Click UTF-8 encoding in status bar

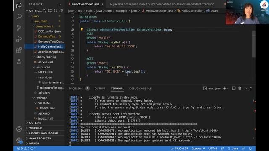(213, 148)
